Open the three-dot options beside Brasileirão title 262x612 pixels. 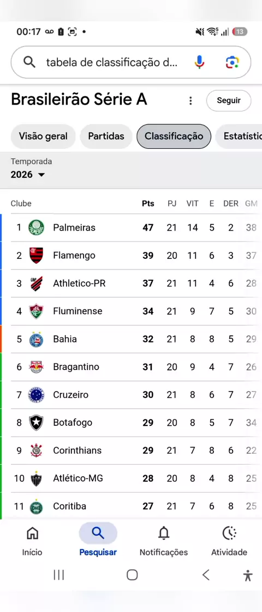tap(190, 101)
